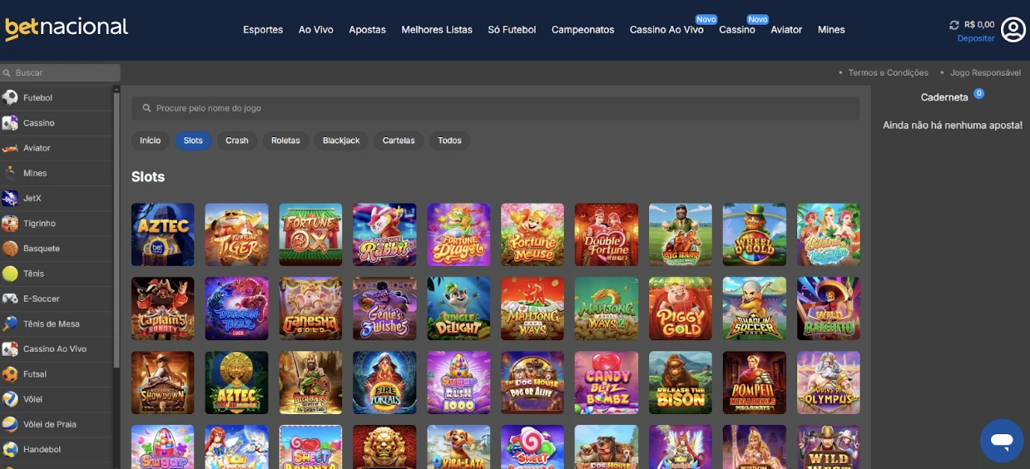Screen dimensions: 1030x469
Task: Click the 'Procure pelo nome do jogo' field
Action: pyautogui.click(x=495, y=108)
